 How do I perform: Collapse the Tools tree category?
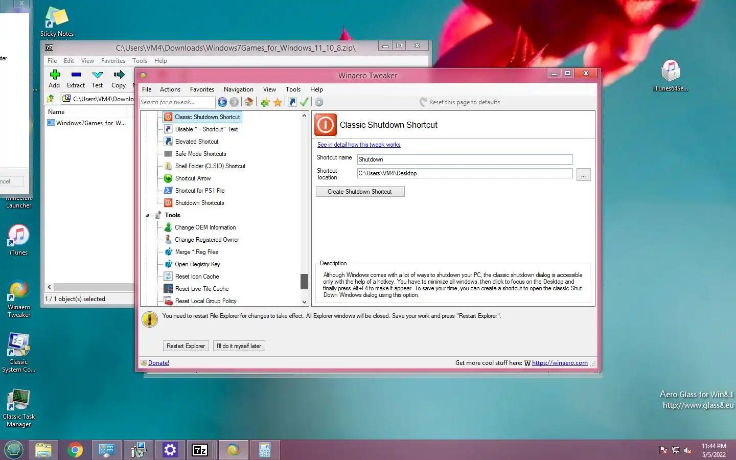147,215
